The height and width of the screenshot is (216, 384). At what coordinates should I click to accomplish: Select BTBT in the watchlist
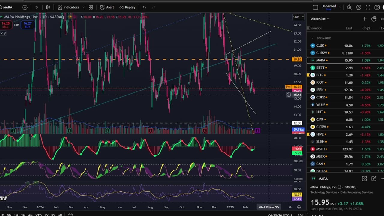345,68
